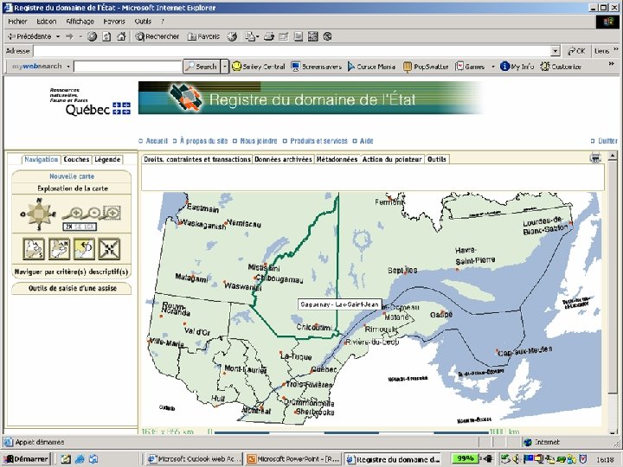This screenshot has width=623, height=467.
Task: Click the compass rose pan control
Action: pyautogui.click(x=39, y=214)
